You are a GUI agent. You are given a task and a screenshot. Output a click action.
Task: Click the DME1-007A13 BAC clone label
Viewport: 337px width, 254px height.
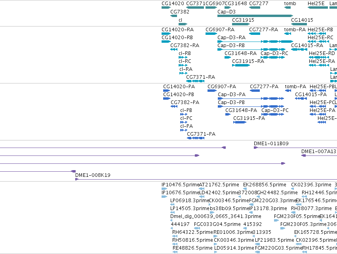(x=318, y=152)
